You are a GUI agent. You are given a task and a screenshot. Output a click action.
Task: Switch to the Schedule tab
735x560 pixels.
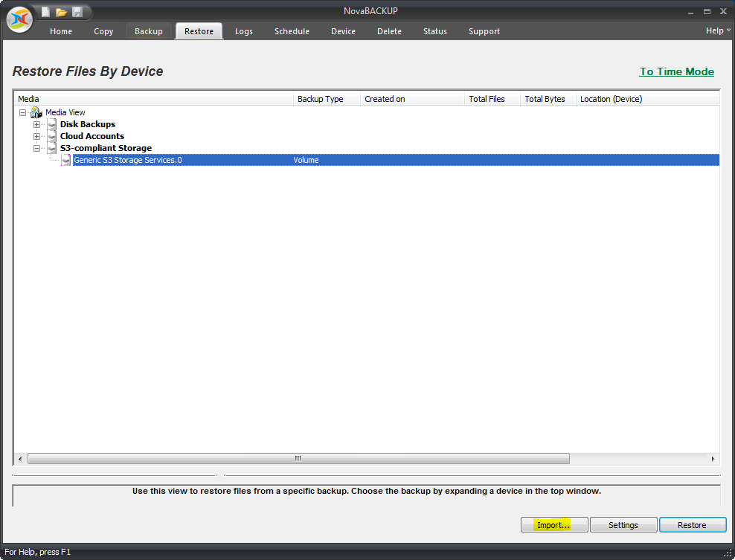pyautogui.click(x=292, y=31)
